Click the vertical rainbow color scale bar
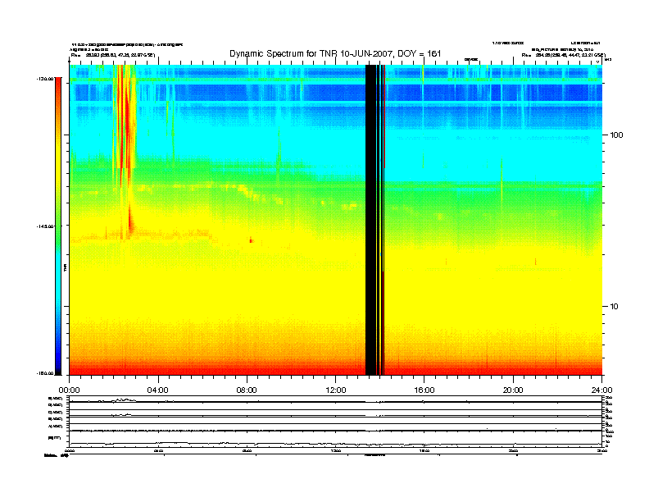Screen dimensions: 649x502 (x=58, y=226)
